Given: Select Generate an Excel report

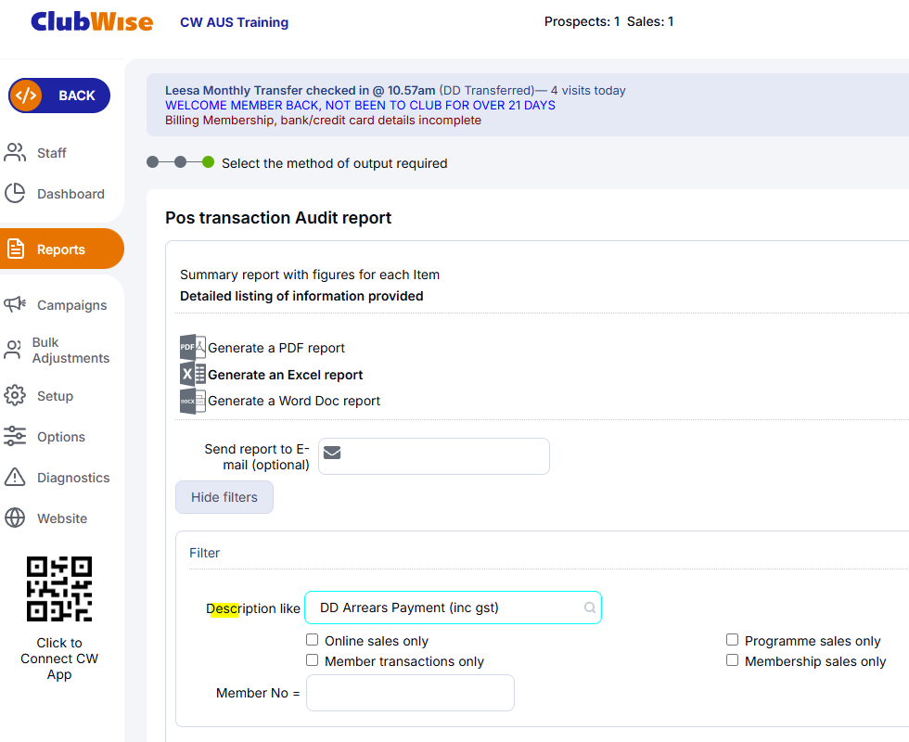Looking at the screenshot, I should 286,375.
